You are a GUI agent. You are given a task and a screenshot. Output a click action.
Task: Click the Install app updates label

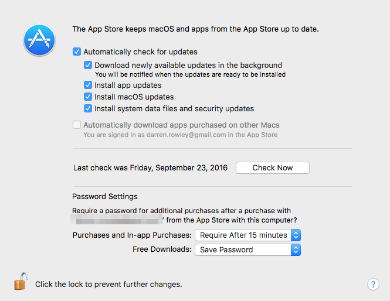(x=128, y=85)
